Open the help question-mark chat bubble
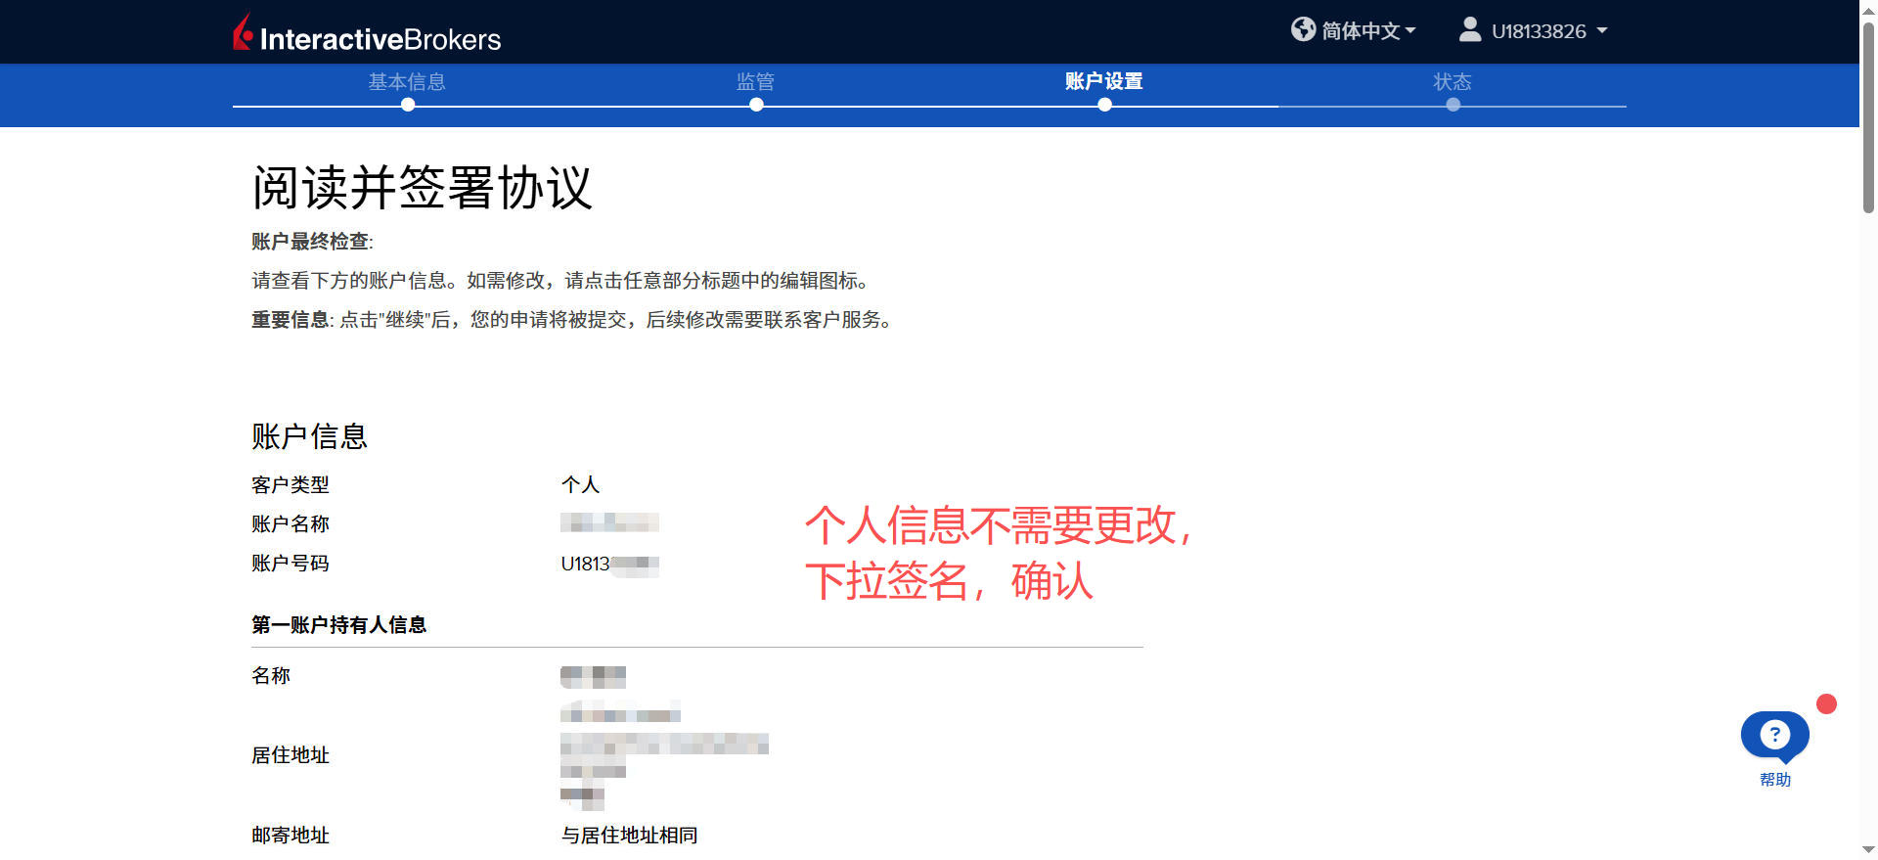Screen dimensions: 1878x860 click(1774, 735)
